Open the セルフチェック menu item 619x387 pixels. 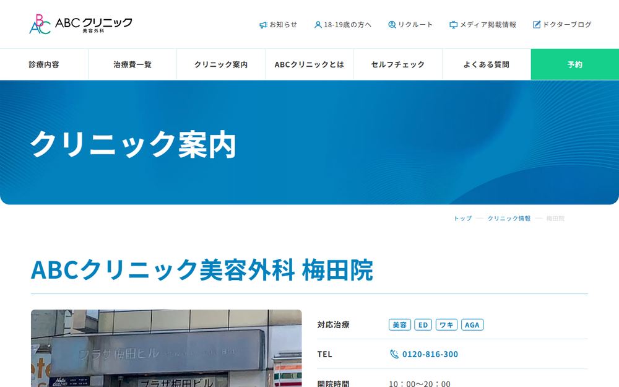[397, 64]
